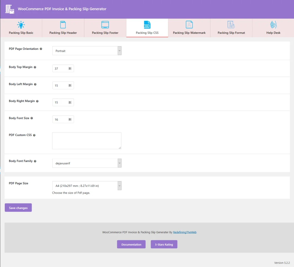Open the Packing Slip Watermark tab
This screenshot has width=294, height=267.
189,28
